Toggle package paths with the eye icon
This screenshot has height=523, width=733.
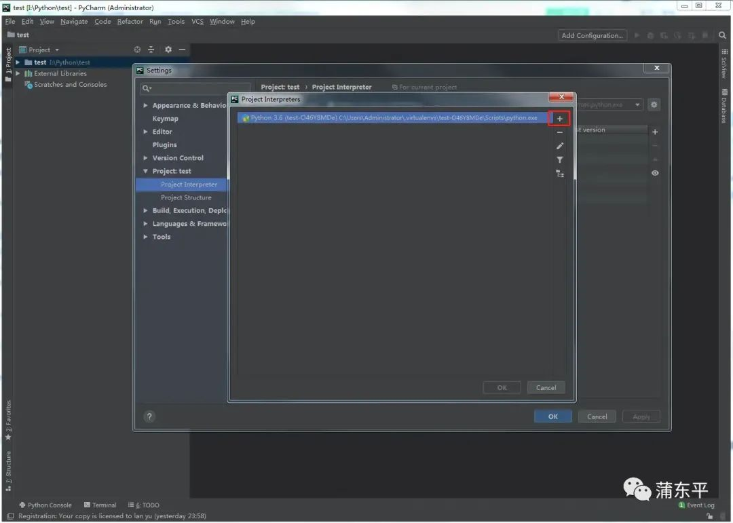pos(654,173)
